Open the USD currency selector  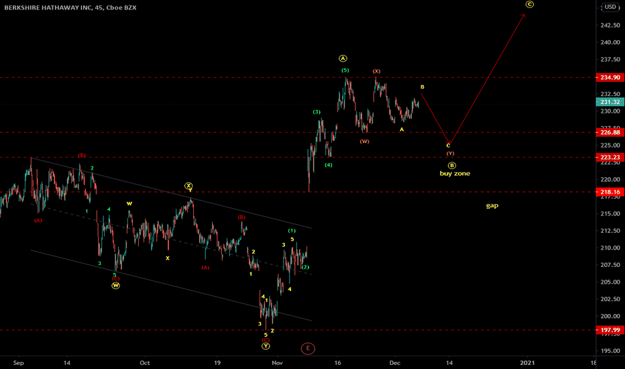point(610,7)
